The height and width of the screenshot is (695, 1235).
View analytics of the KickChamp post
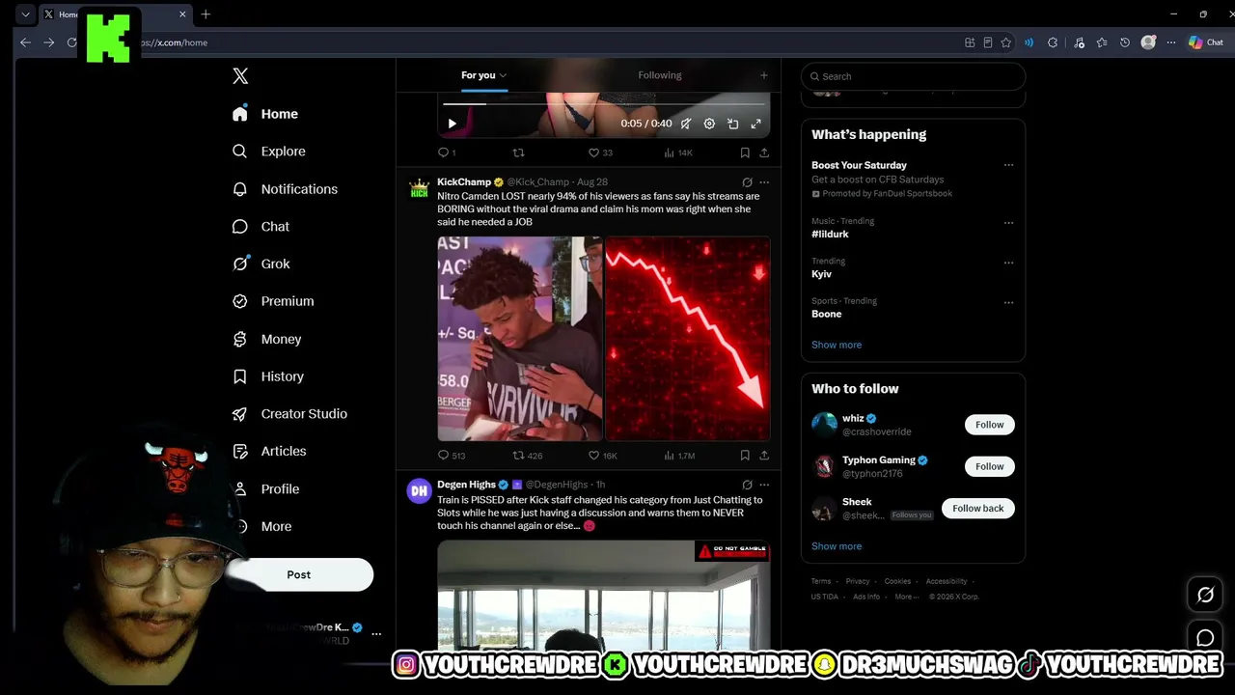pyautogui.click(x=670, y=455)
